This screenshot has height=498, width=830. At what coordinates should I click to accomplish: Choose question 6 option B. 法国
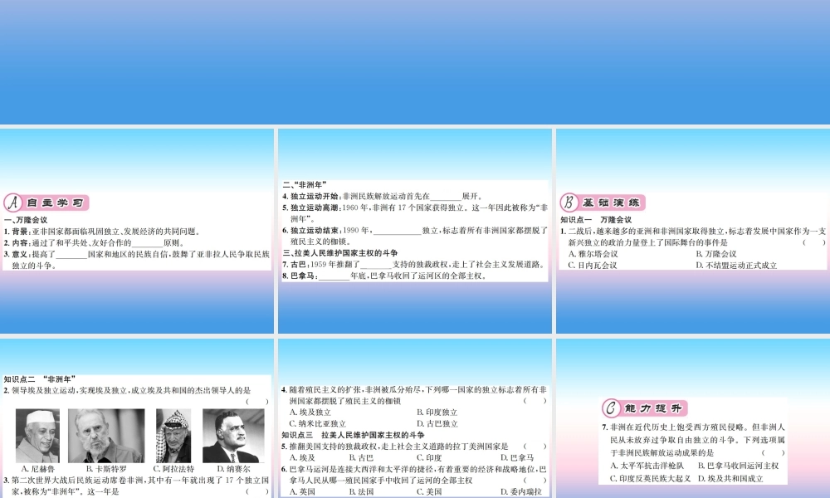(361, 491)
